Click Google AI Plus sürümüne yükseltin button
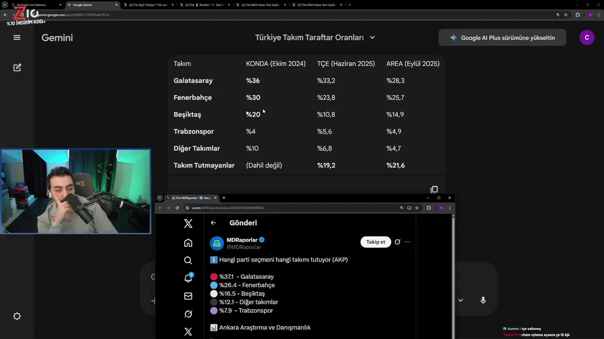The height and width of the screenshot is (339, 604). tap(502, 38)
